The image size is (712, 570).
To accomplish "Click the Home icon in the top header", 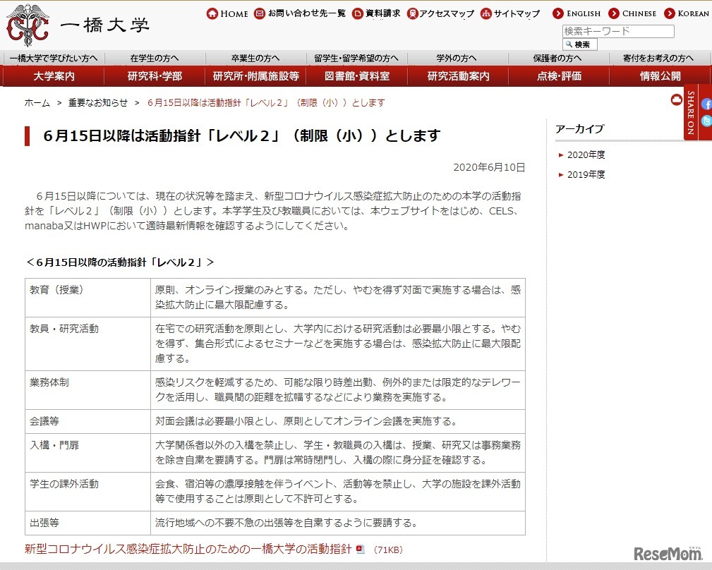I will (x=211, y=13).
